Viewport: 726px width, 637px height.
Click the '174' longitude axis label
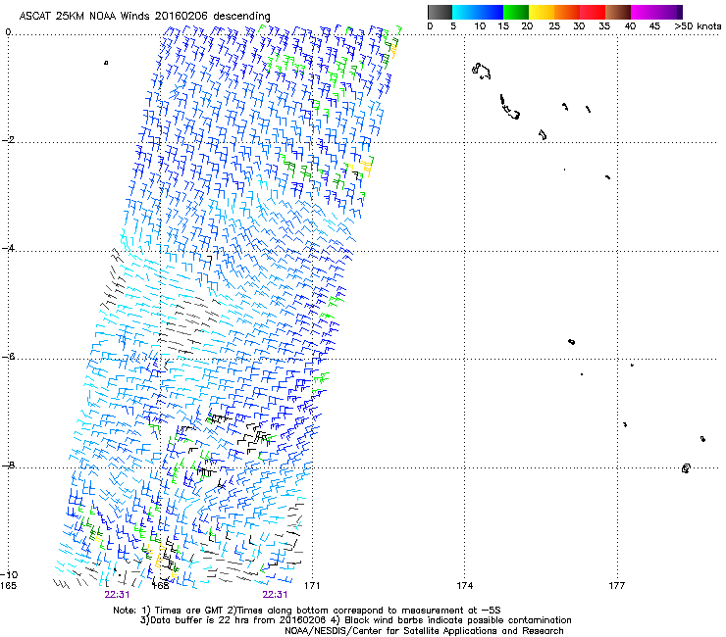click(465, 586)
